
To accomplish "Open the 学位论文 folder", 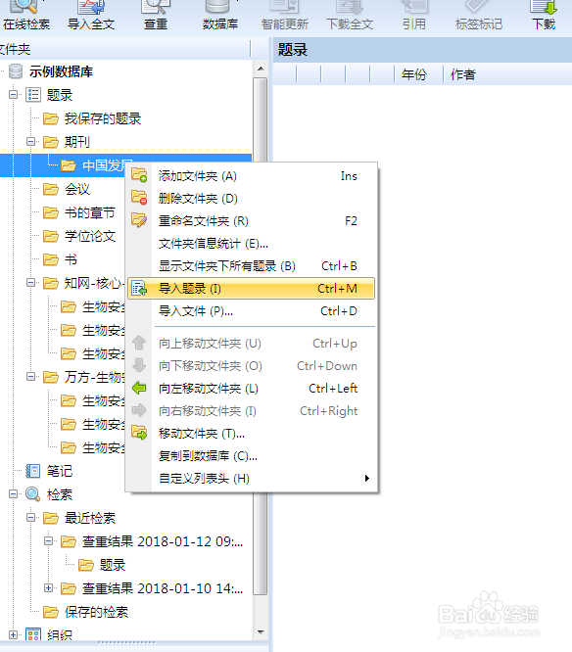I will [x=89, y=236].
